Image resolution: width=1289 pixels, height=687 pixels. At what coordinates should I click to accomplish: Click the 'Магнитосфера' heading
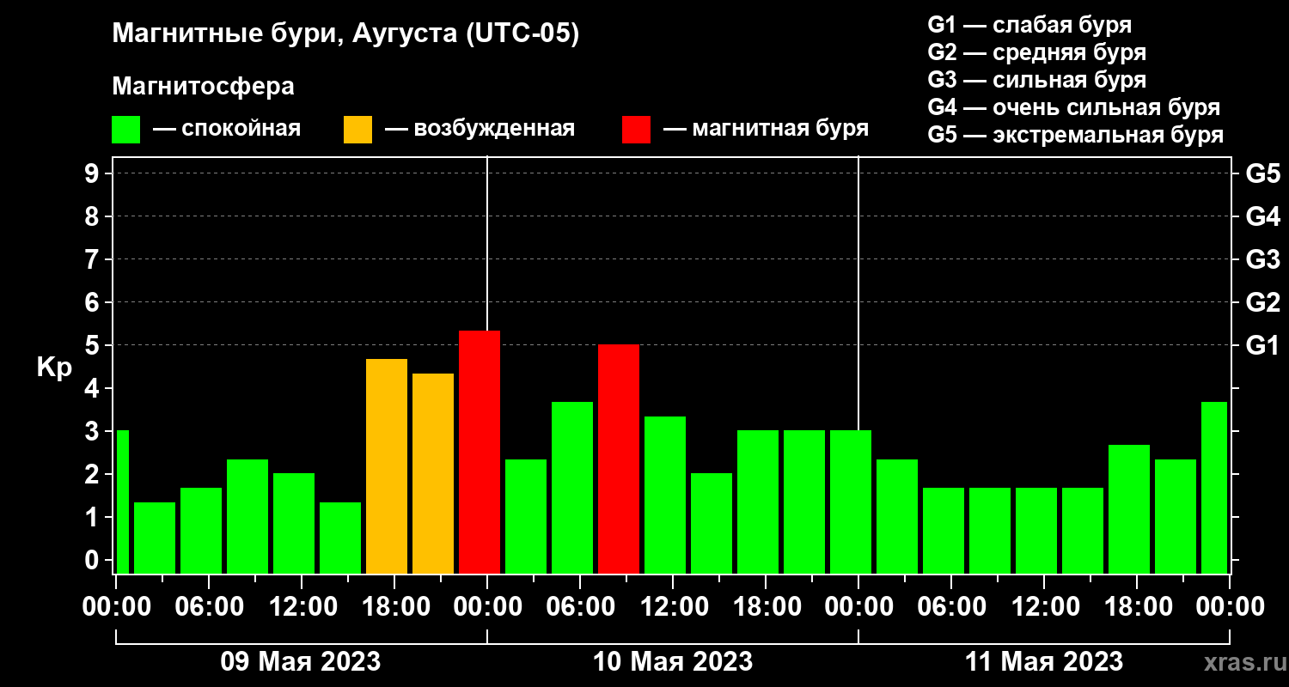(203, 87)
